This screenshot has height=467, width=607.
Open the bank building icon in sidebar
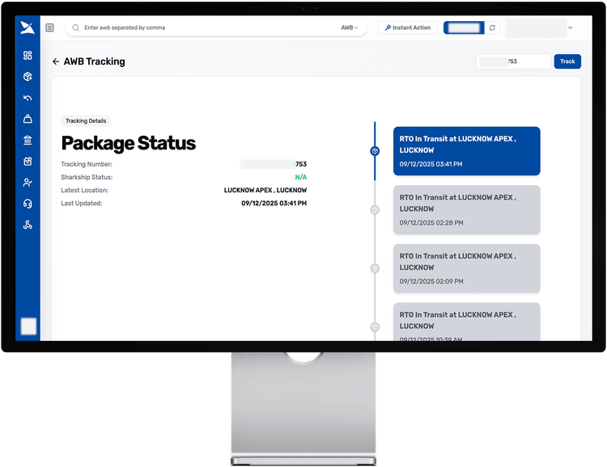[28, 140]
